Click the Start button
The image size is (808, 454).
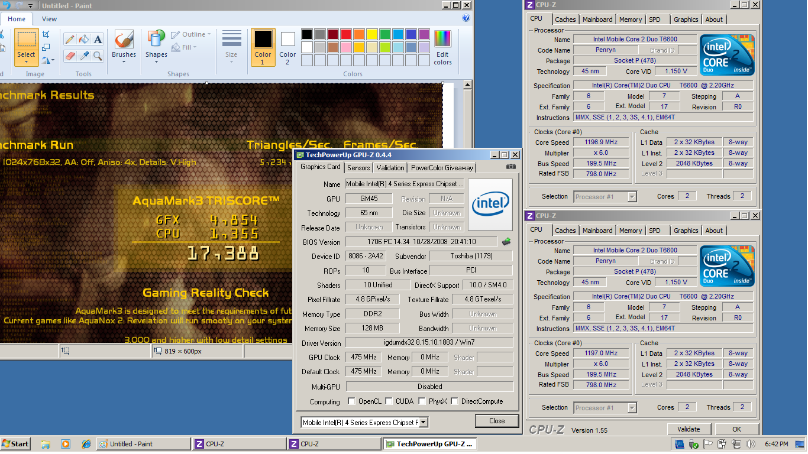(x=15, y=444)
